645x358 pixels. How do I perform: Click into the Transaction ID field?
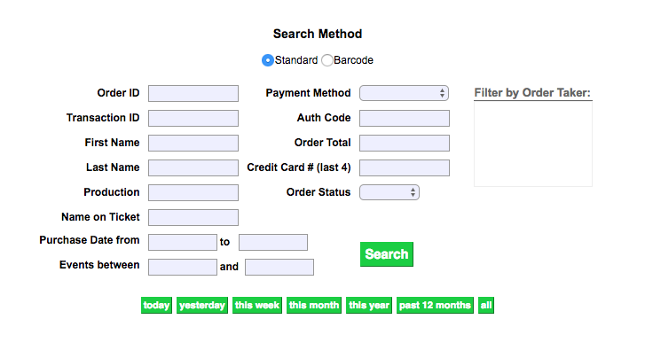pos(193,118)
